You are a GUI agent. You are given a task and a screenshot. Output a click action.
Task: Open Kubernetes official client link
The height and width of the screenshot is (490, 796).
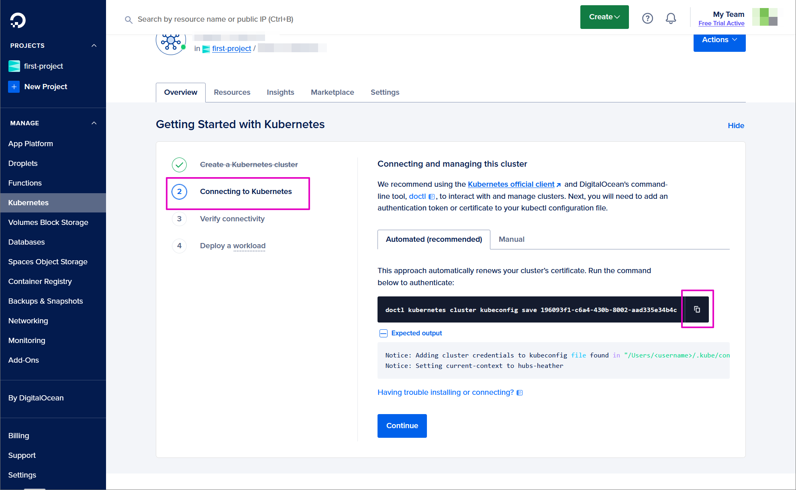511,184
